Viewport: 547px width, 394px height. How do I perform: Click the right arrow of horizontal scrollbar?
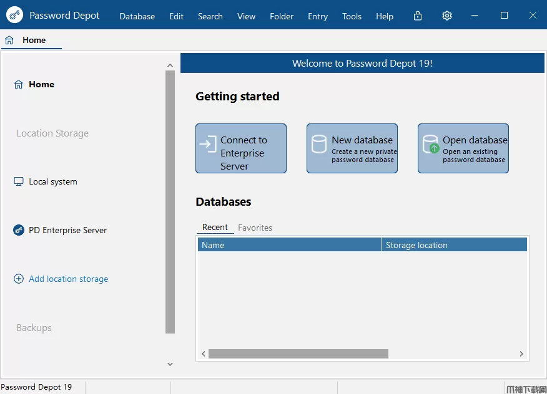coord(521,353)
